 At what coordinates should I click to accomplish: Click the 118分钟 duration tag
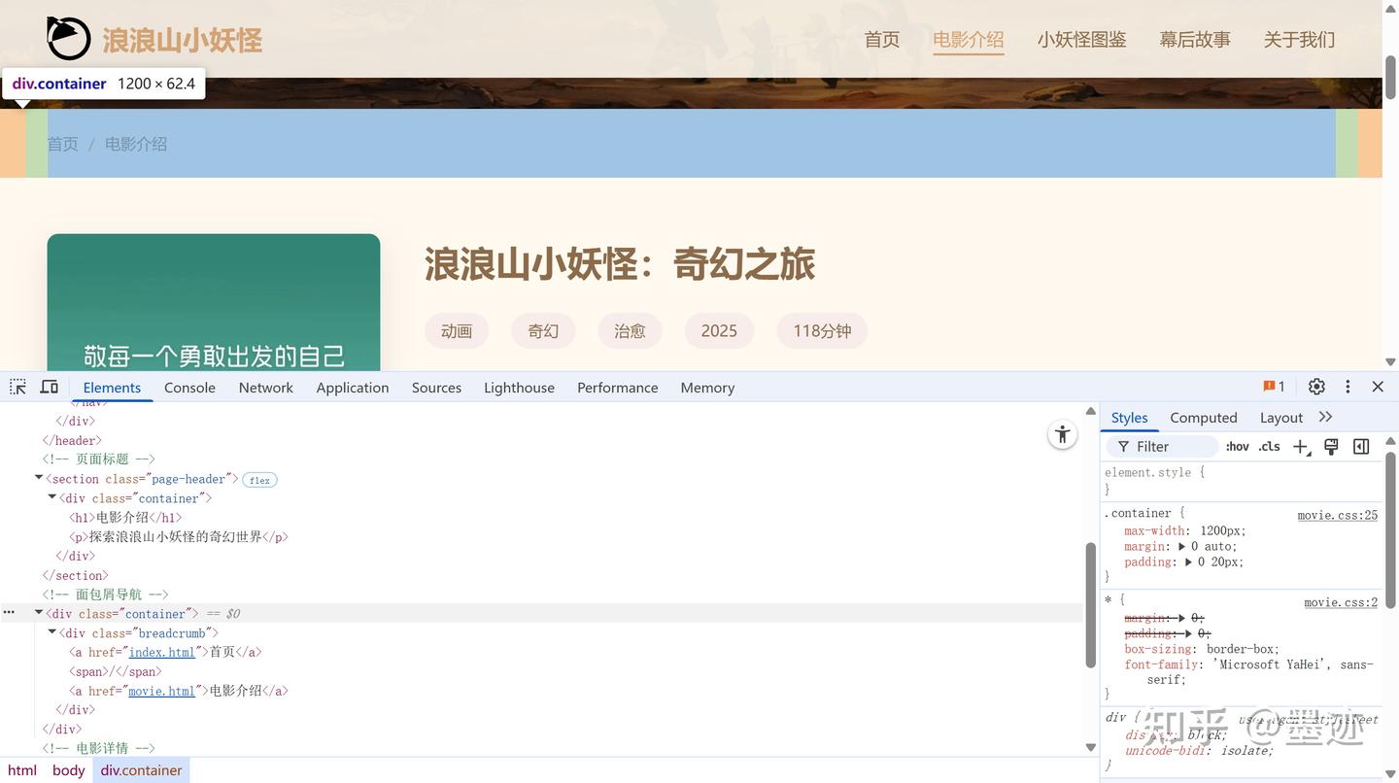(x=822, y=331)
